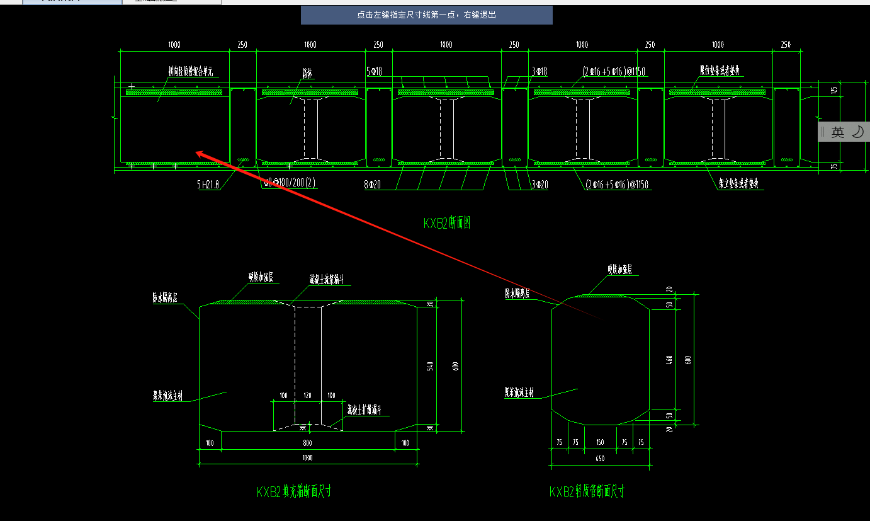Click the Φ8@100/200(2) stirrup label

(290, 184)
